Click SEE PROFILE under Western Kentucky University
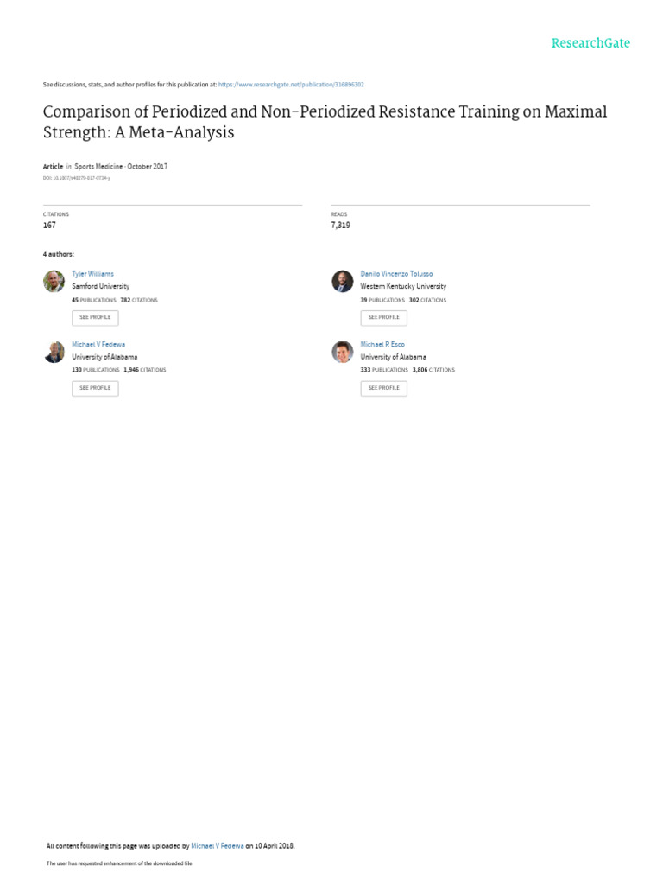This screenshot has height=885, width=663. pyautogui.click(x=384, y=318)
